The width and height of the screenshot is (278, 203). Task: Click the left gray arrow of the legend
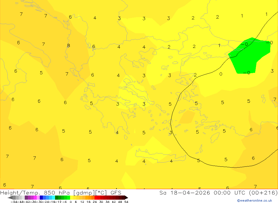click(x=10, y=198)
